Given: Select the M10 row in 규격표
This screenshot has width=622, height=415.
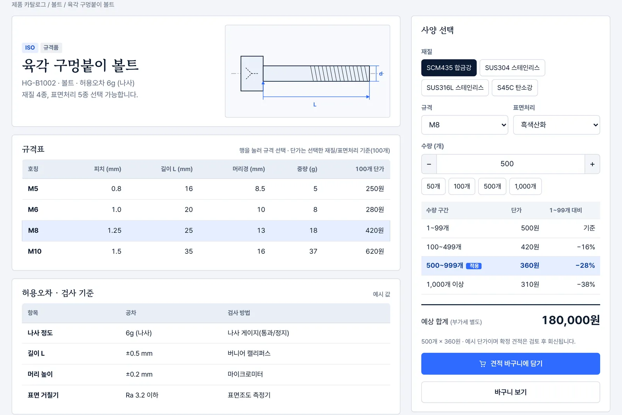Looking at the screenshot, I should (x=206, y=251).
